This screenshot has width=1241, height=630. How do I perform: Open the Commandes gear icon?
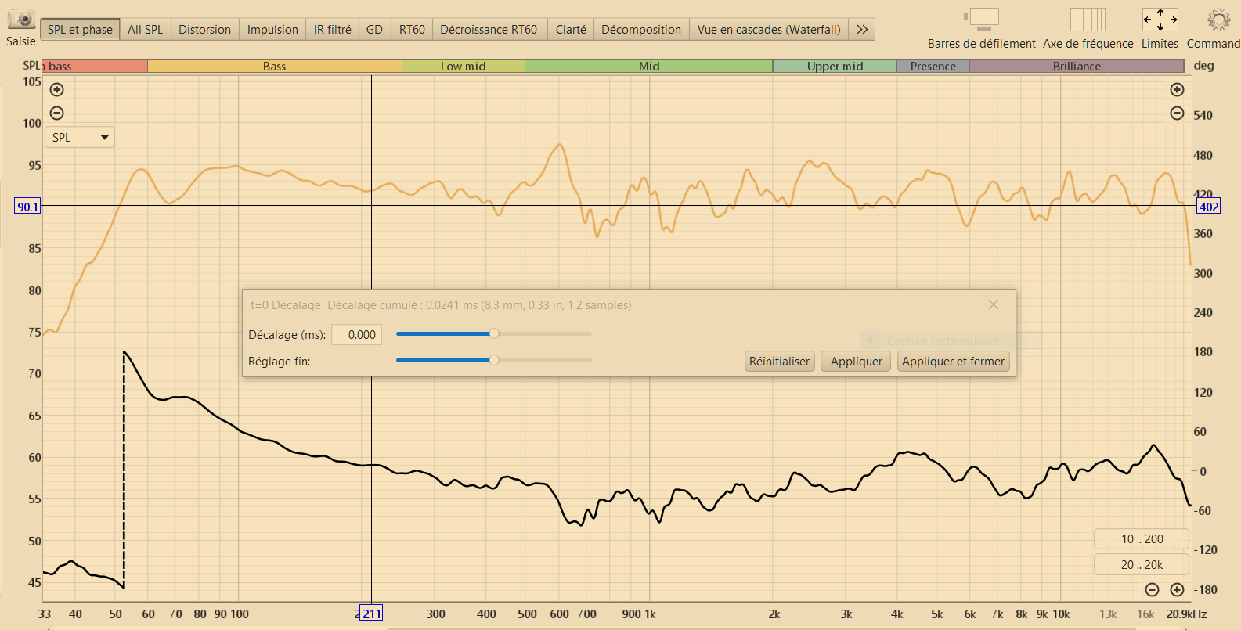[1218, 19]
